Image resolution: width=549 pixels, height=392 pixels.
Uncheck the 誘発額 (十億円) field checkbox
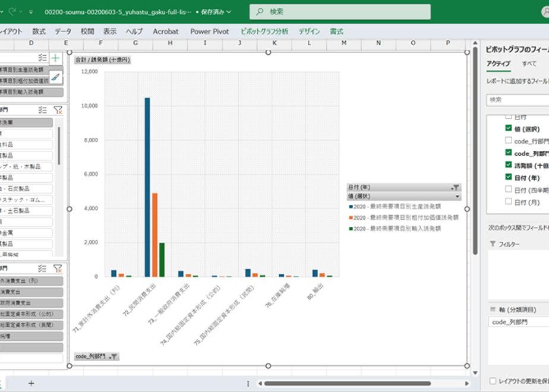(x=509, y=165)
